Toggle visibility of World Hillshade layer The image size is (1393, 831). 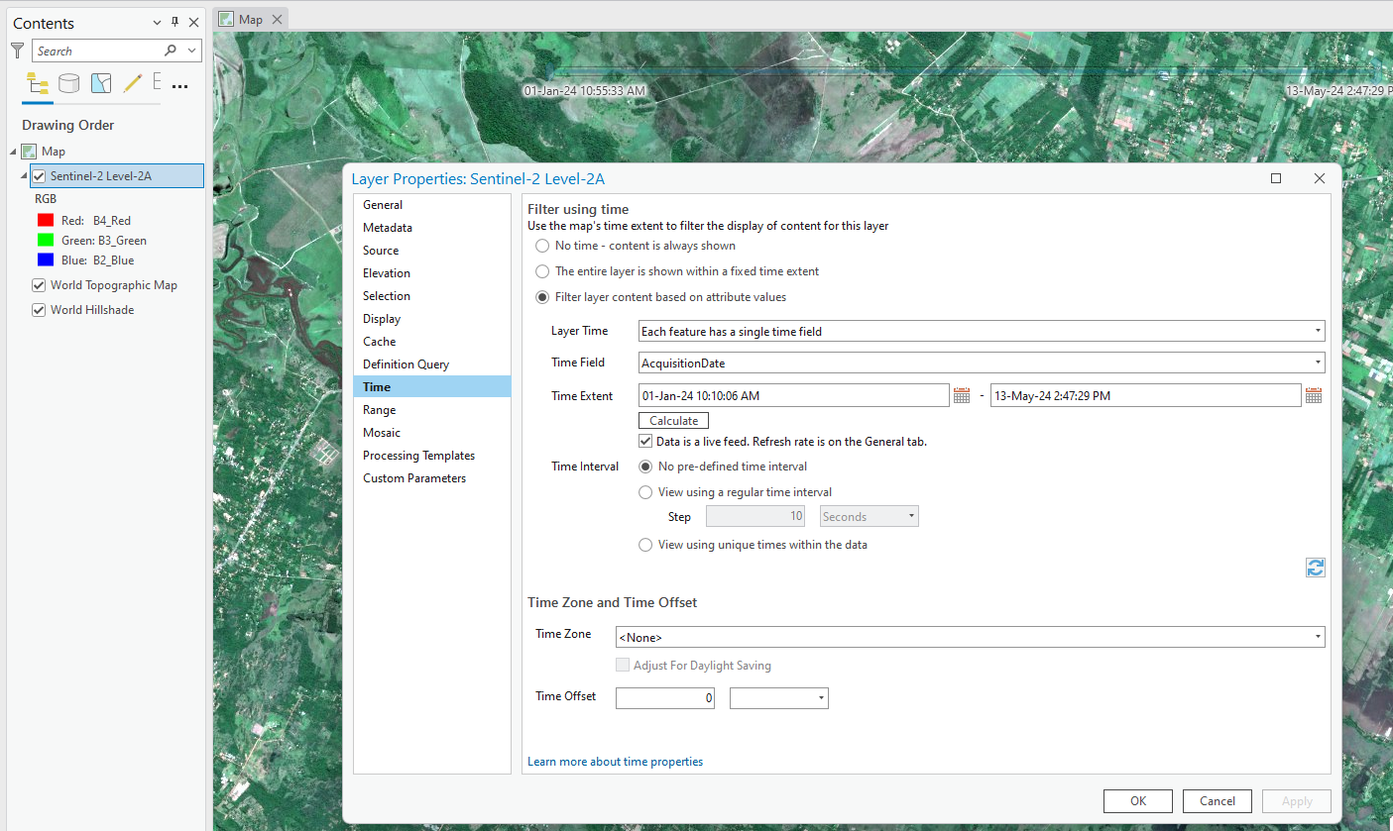click(x=38, y=309)
